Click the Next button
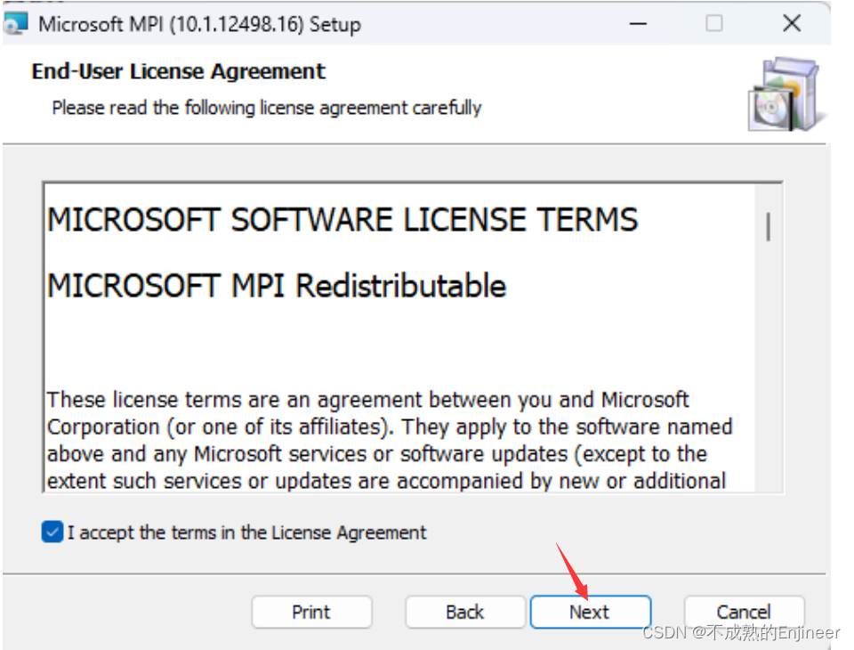854x650 pixels. [591, 612]
